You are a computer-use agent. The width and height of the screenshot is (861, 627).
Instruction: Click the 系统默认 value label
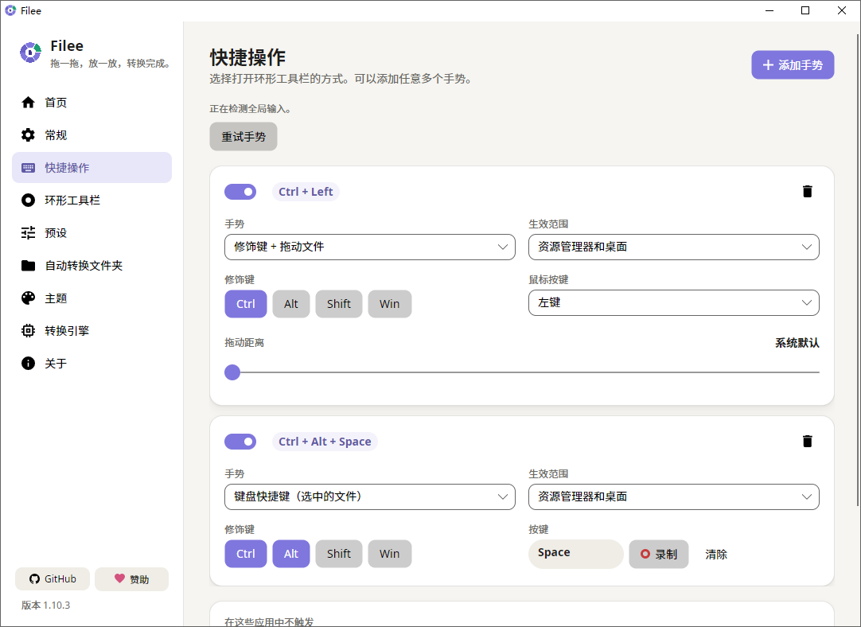pos(797,343)
